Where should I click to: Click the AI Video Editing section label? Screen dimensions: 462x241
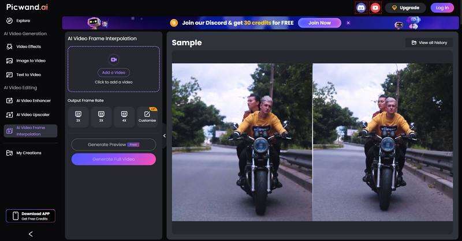point(20,88)
